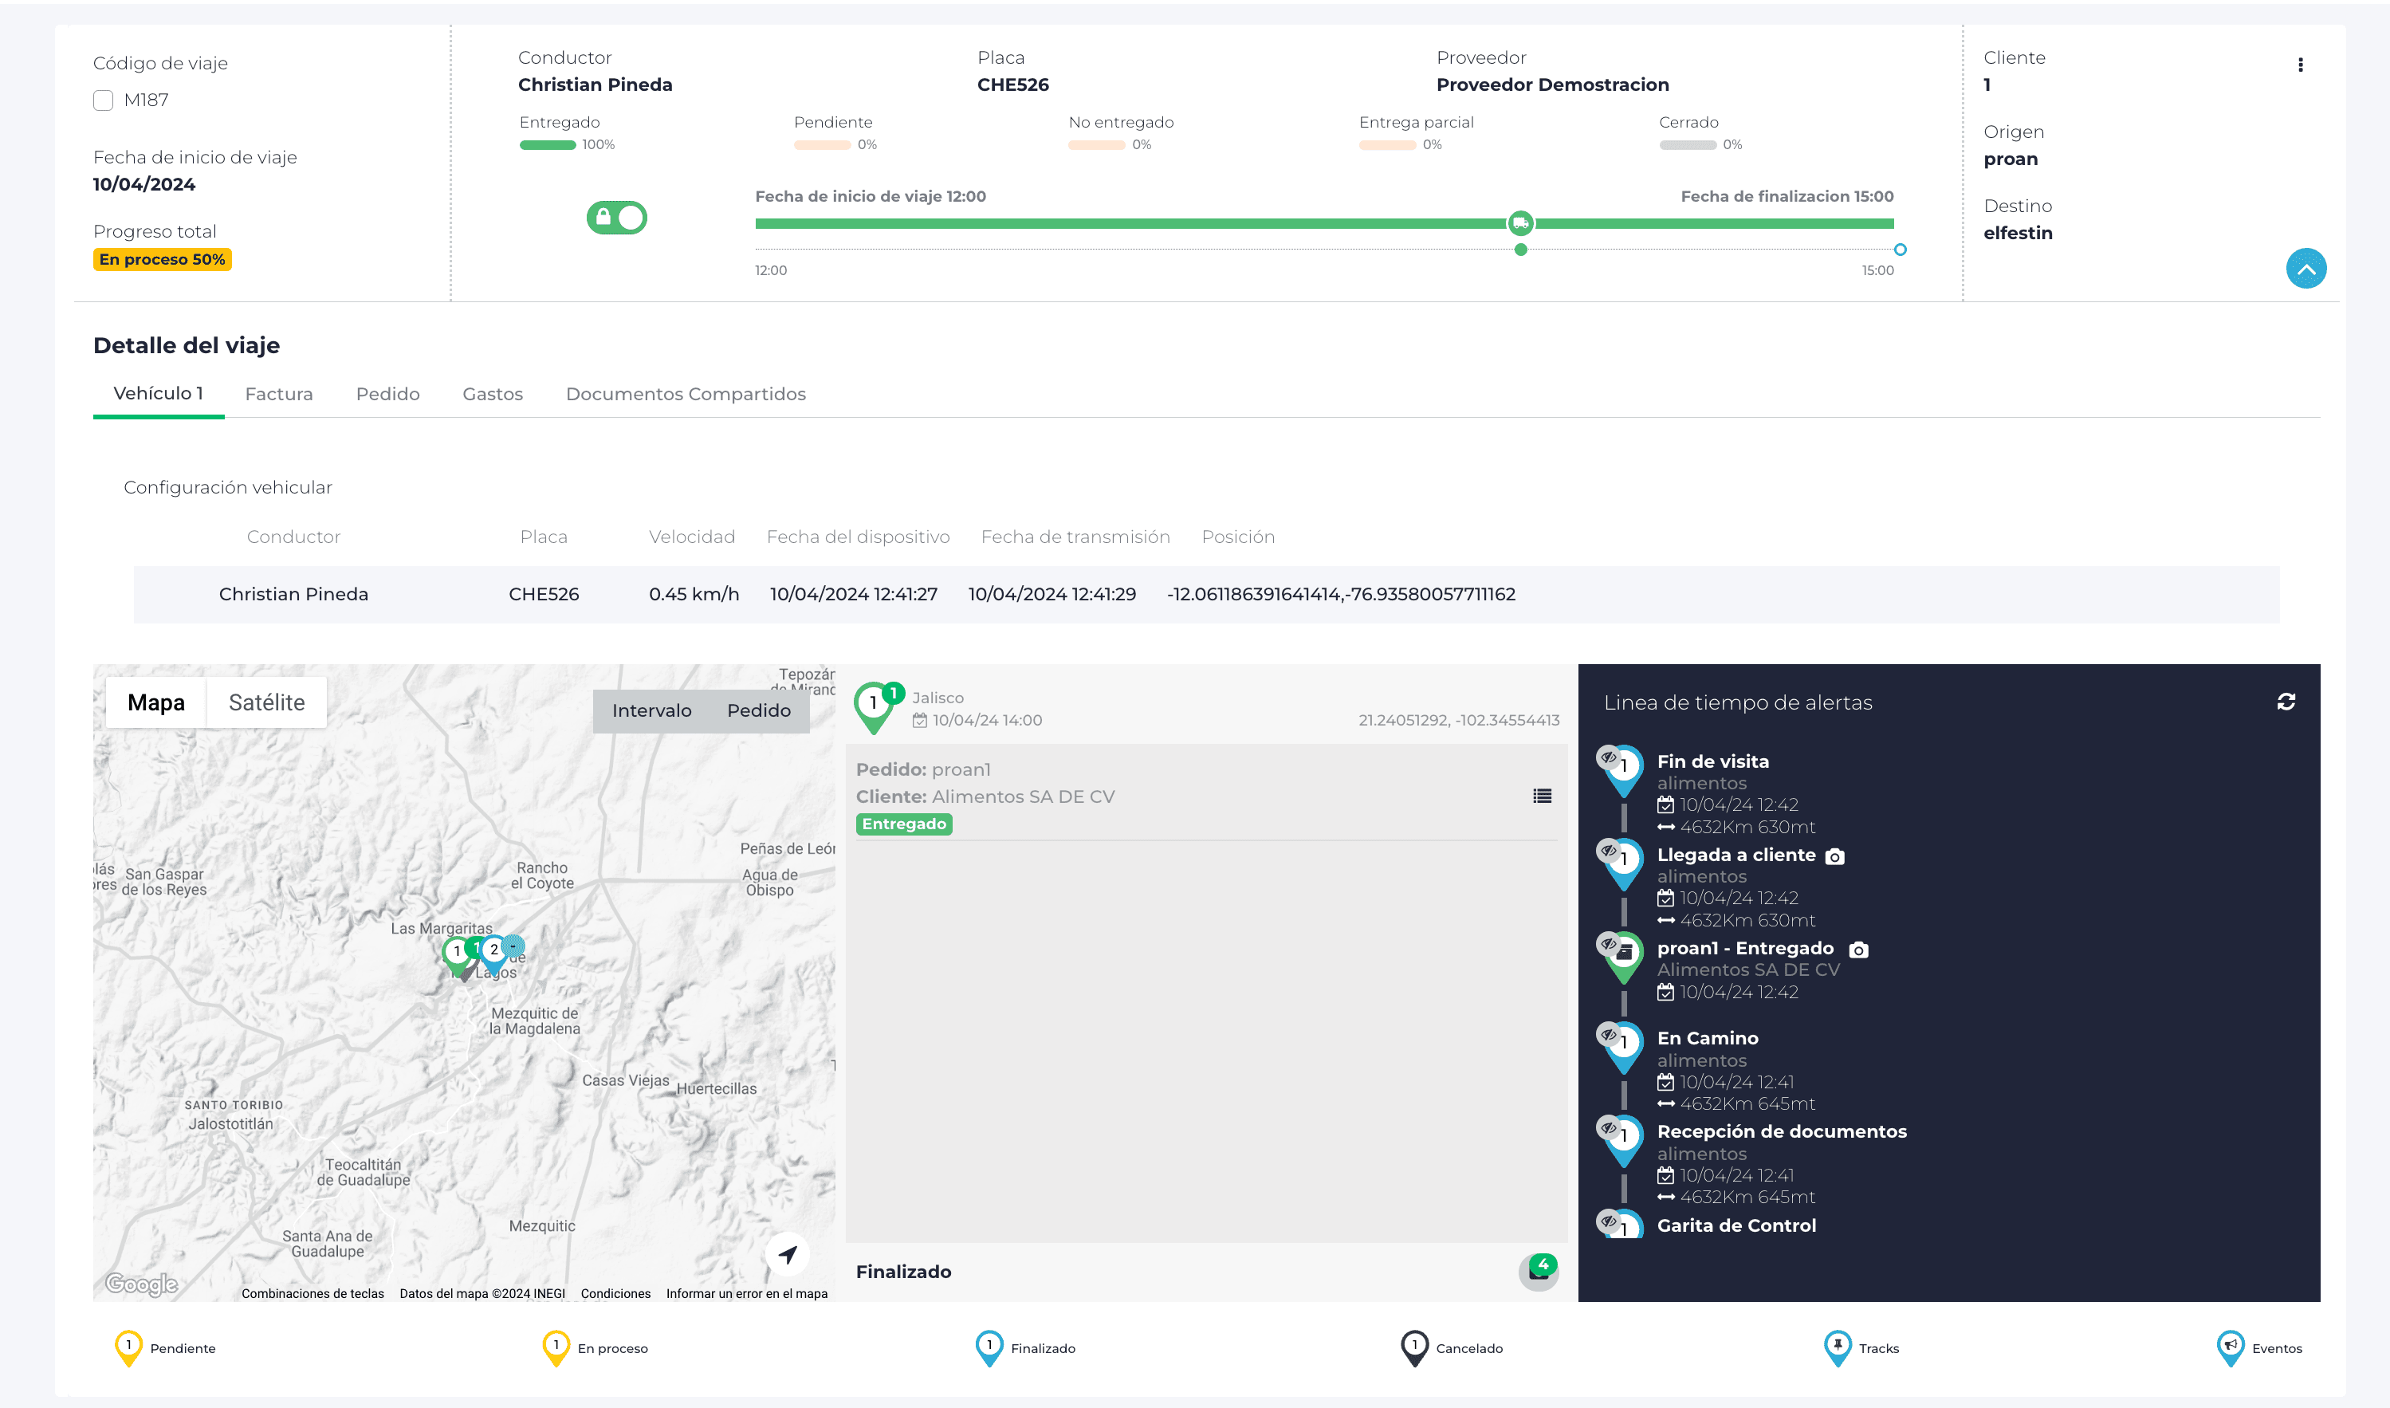Image resolution: width=2390 pixels, height=1408 pixels.
Task: Click Informar un error en el mapa link
Action: point(746,1294)
